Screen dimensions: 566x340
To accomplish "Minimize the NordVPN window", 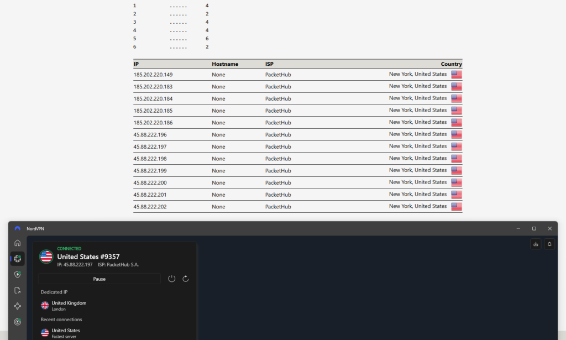I will tap(518, 228).
